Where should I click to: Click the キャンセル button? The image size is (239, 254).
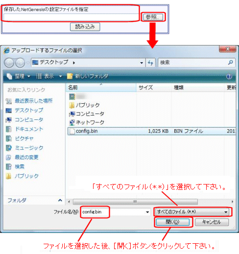point(212,222)
